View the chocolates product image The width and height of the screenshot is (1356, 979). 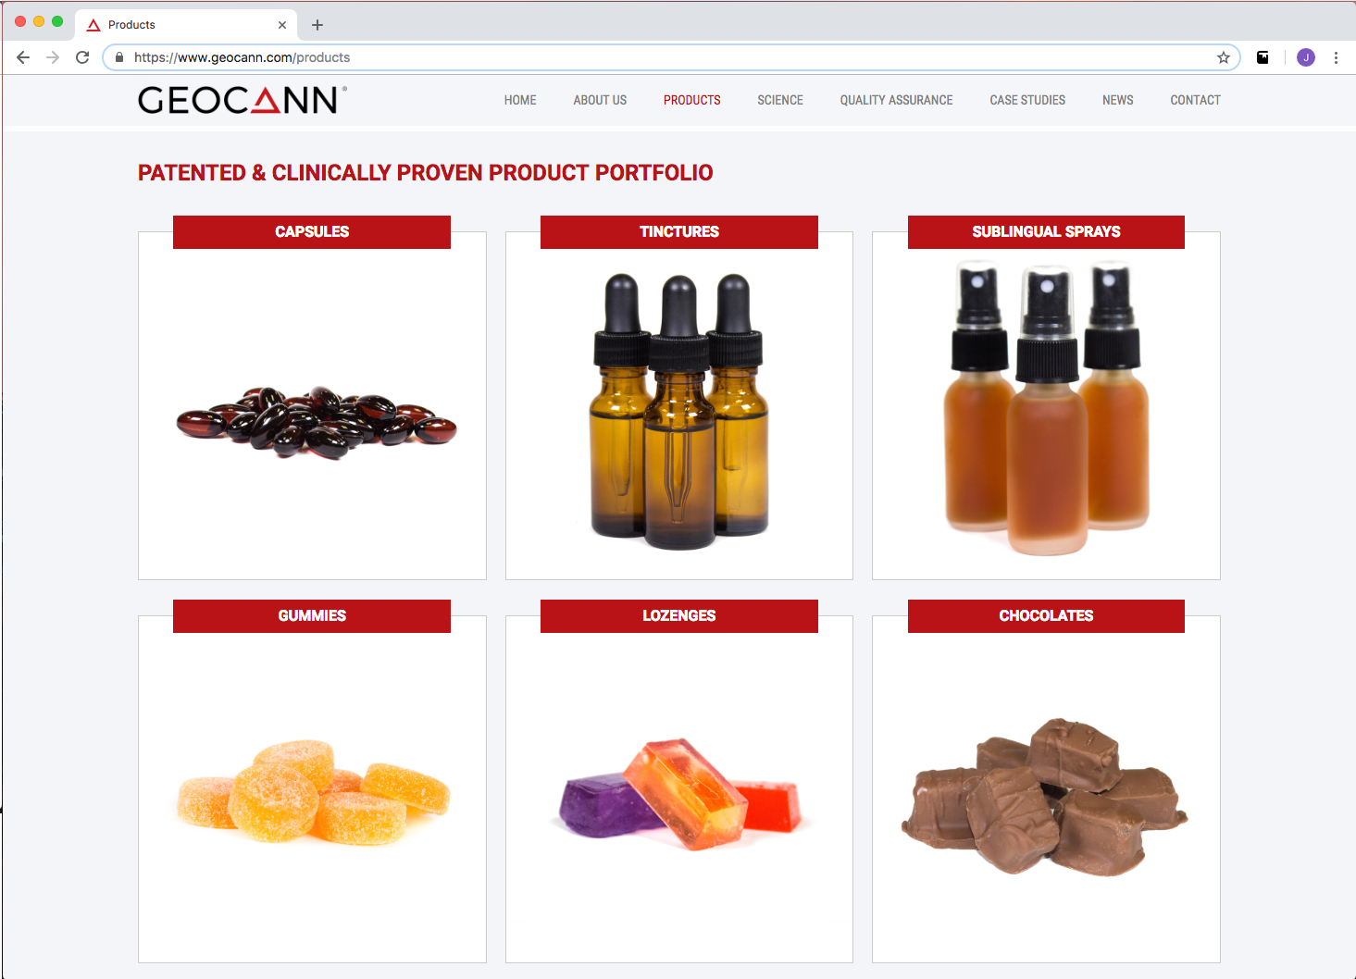click(x=1046, y=796)
